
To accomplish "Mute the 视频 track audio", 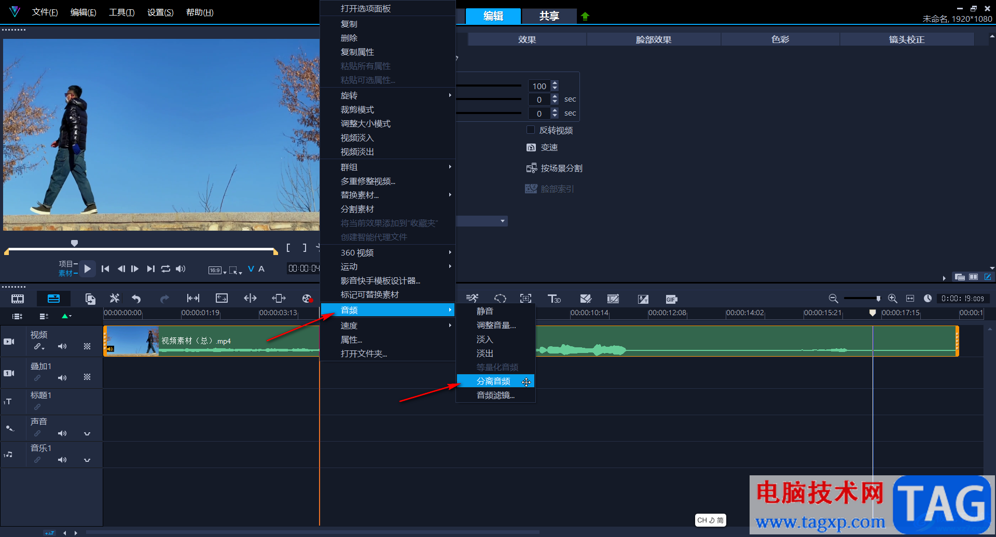I will (62, 346).
